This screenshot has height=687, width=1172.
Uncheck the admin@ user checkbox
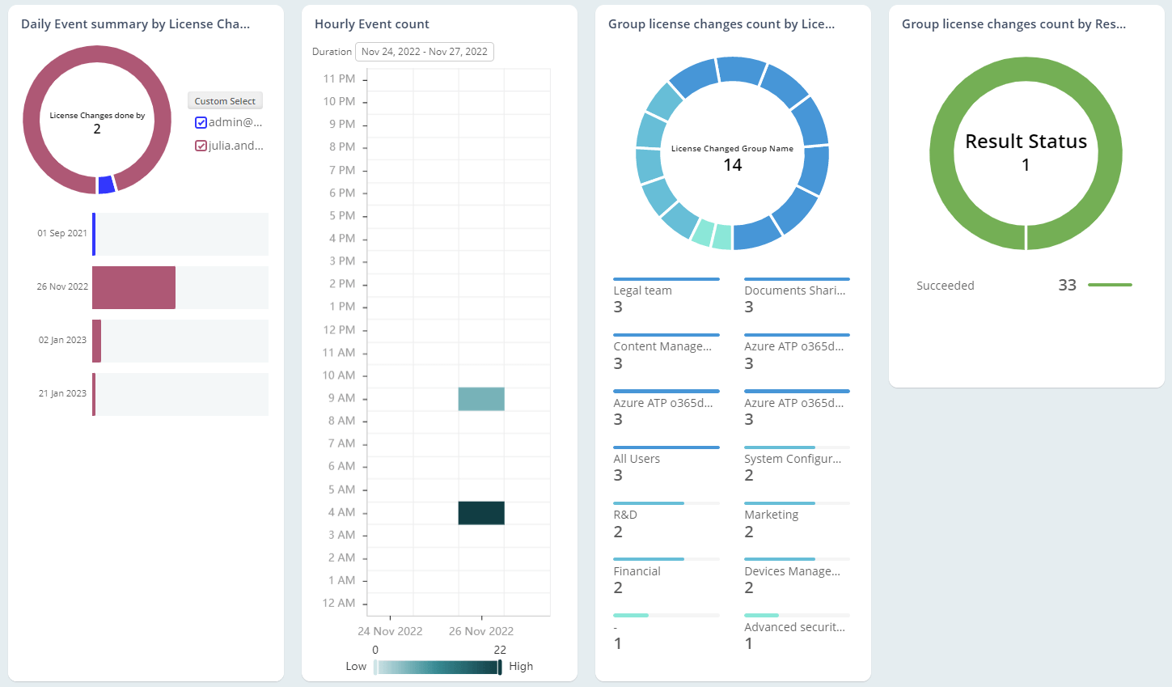tap(201, 123)
